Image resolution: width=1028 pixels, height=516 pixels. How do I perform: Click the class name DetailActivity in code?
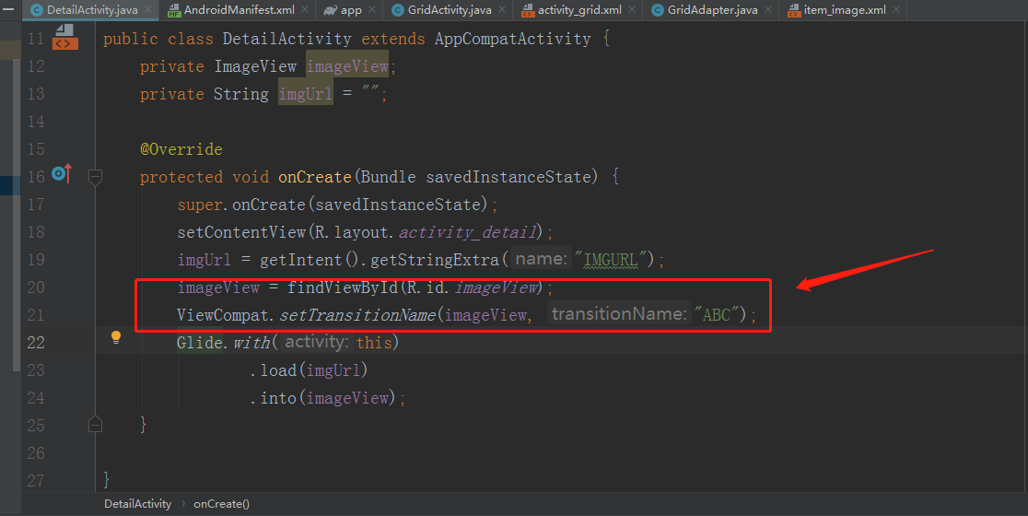[286, 39]
